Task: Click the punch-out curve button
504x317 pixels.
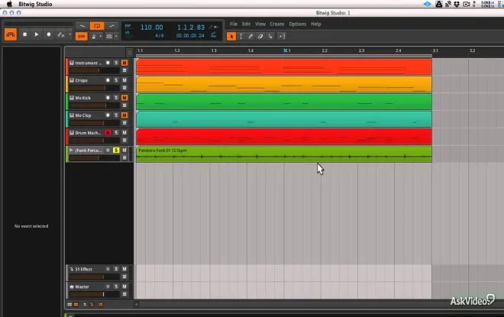Action: tap(111, 26)
